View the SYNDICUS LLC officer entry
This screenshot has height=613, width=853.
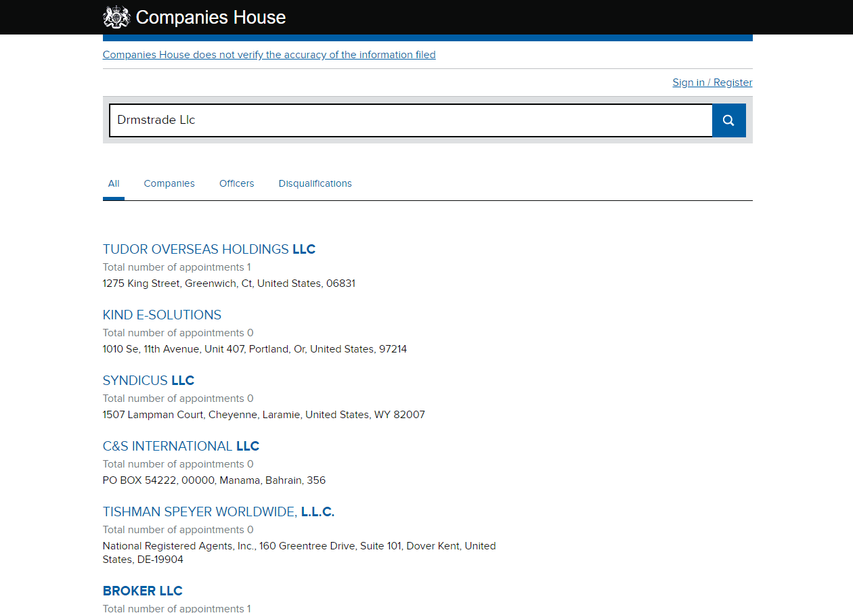pyautogui.click(x=148, y=380)
